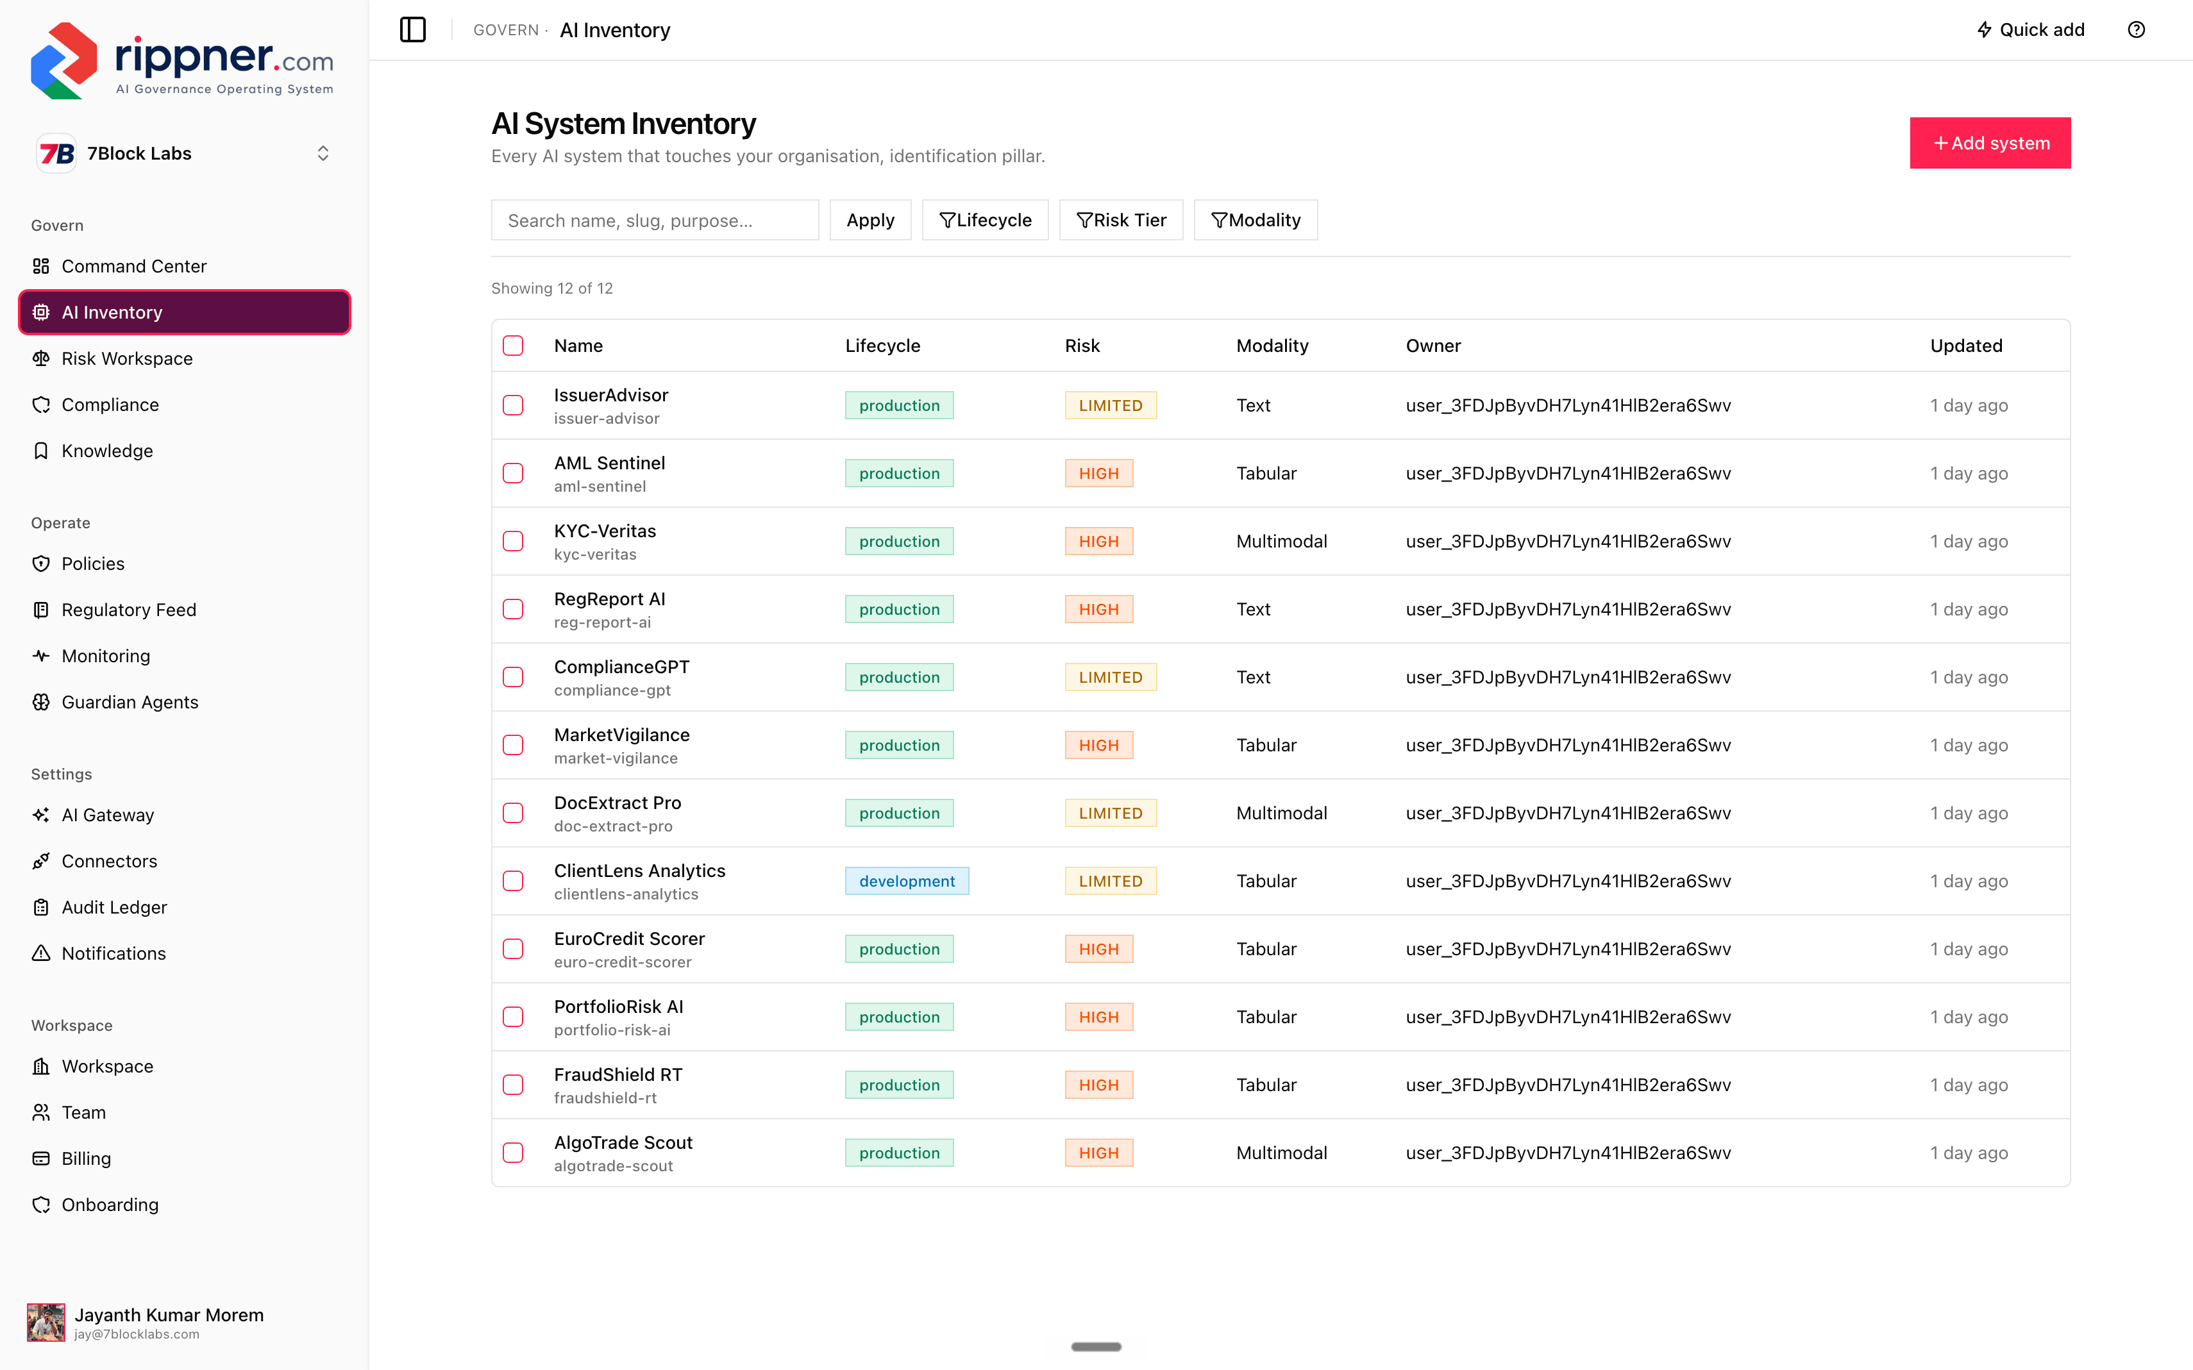Click the 7B organisation logo
Viewport: 2193px width, 1370px height.
pyautogui.click(x=56, y=153)
